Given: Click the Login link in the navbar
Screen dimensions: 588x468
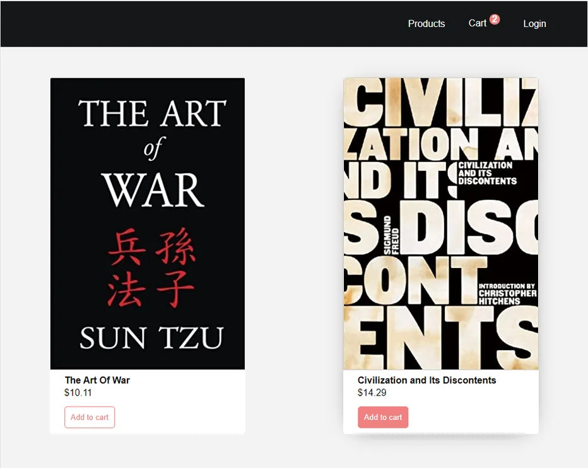Looking at the screenshot, I should [534, 23].
